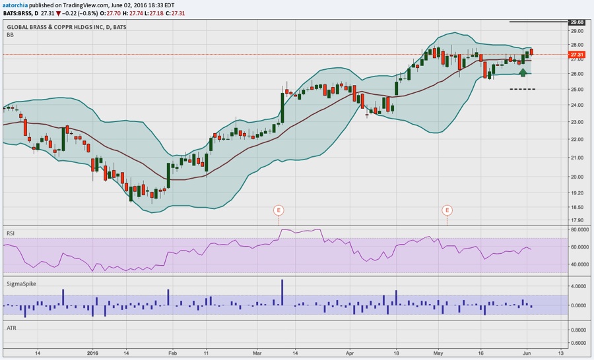Click the 4.0000 SigmaSpike axis label
594x360 pixels.
578,286
